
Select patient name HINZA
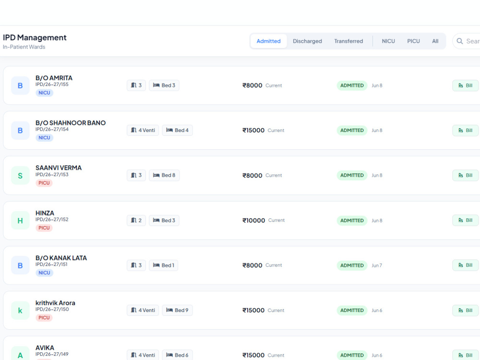pyautogui.click(x=45, y=213)
